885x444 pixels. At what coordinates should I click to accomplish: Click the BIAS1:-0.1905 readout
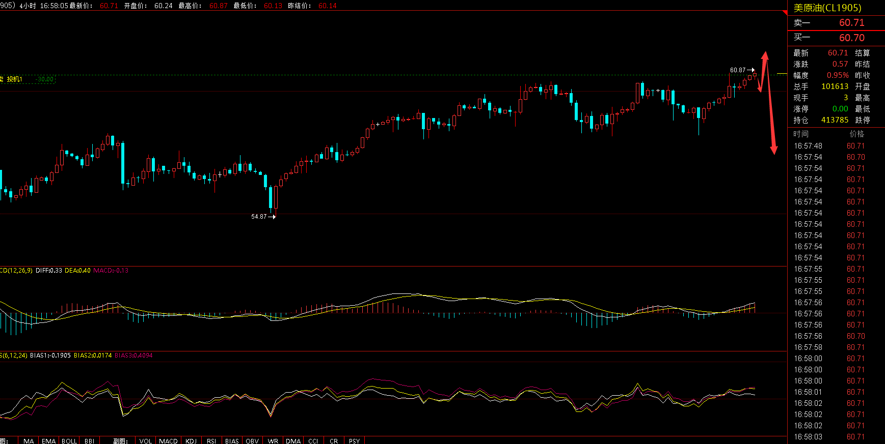(x=50, y=356)
